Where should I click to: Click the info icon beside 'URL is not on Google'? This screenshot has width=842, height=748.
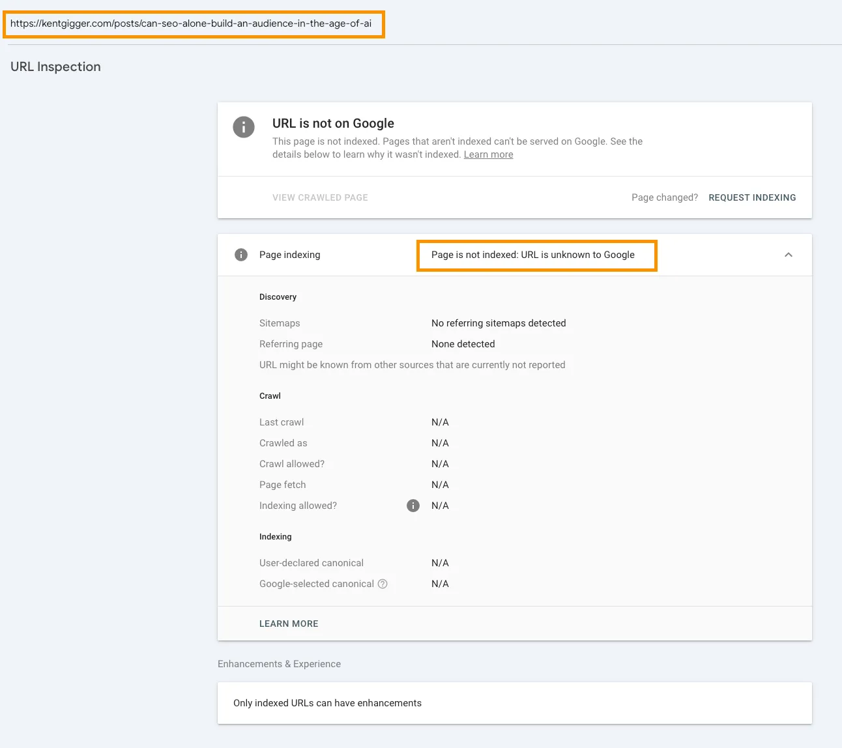pyautogui.click(x=244, y=127)
